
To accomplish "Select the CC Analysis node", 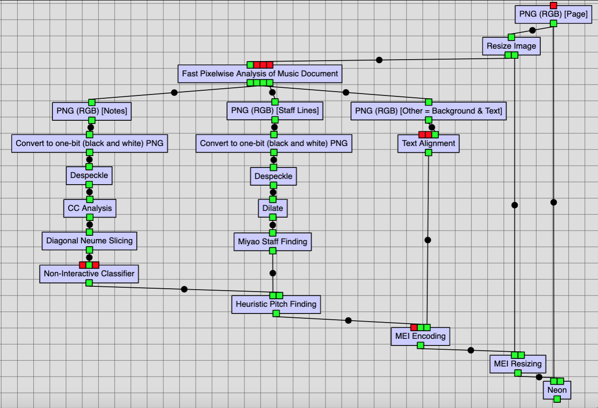I will click(90, 208).
